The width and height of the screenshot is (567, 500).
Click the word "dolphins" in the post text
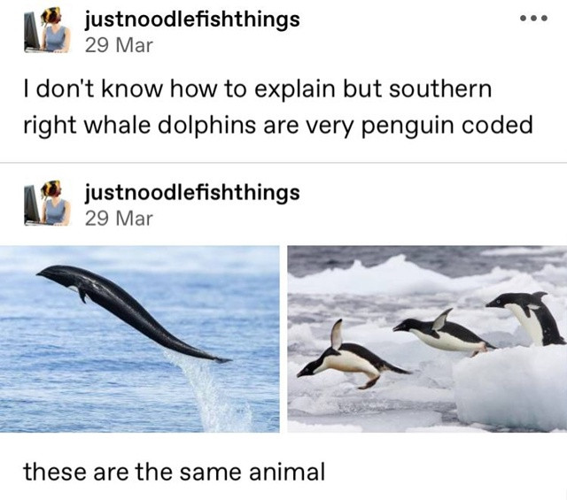point(206,126)
